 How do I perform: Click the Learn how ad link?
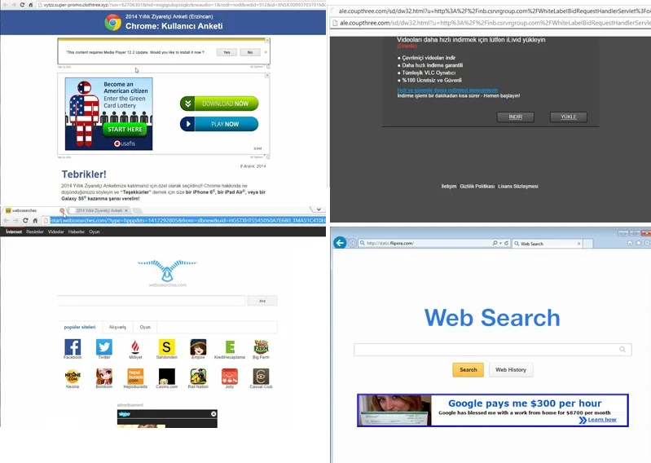tap(601, 420)
